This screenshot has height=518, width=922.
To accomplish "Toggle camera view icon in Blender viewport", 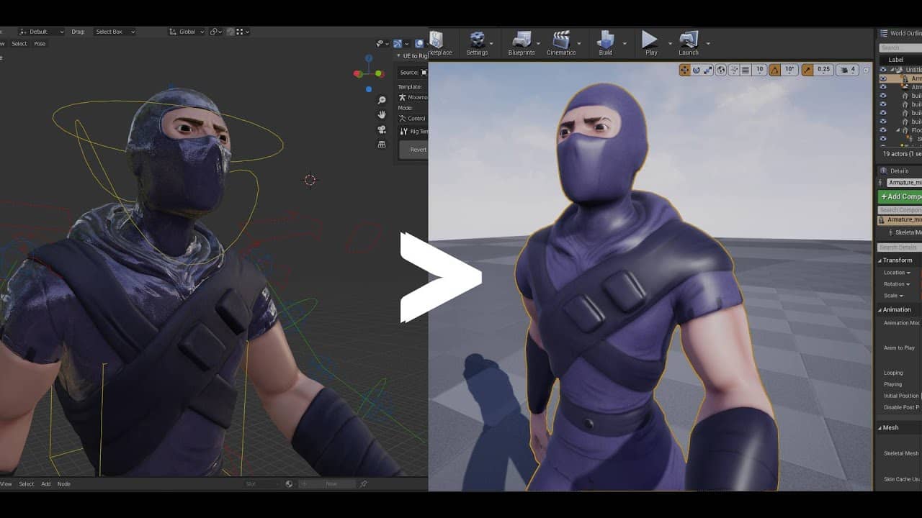I will 382,129.
